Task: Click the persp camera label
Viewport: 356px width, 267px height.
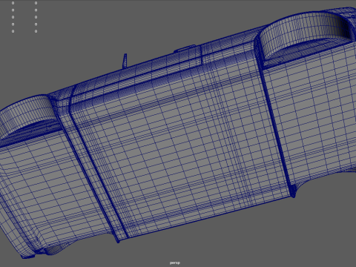Action: click(175, 263)
